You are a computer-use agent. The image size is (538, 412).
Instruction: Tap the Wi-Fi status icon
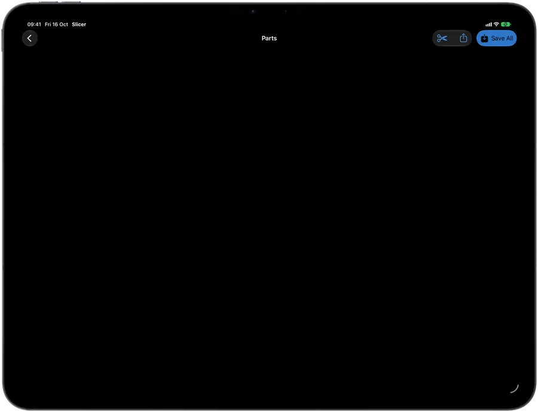click(496, 24)
